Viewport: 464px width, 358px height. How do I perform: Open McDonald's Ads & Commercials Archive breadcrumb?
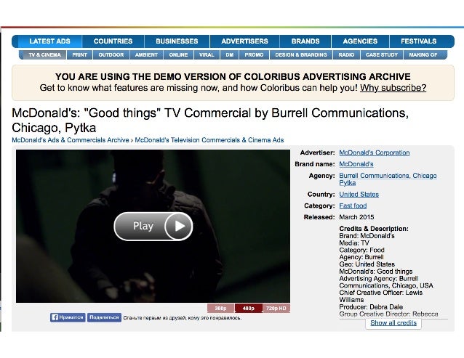tap(71, 140)
